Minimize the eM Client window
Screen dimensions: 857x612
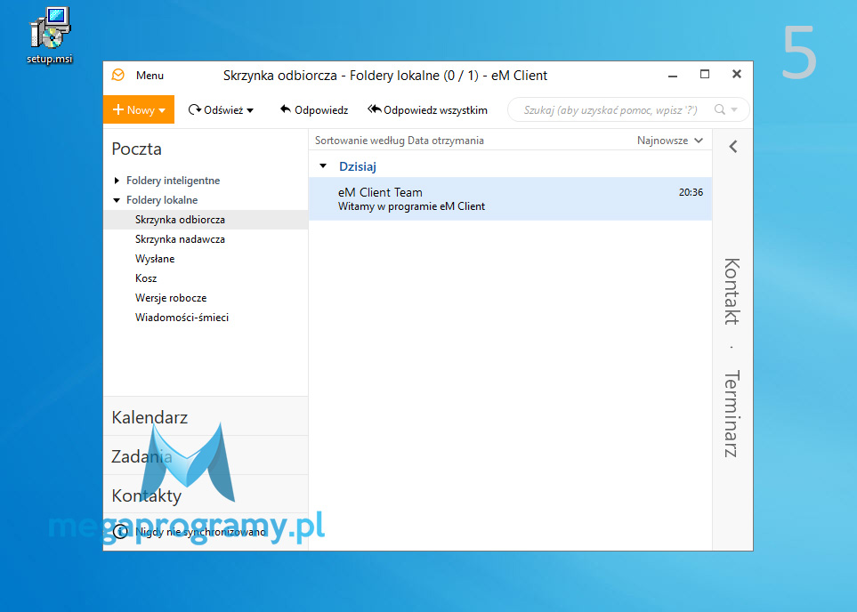click(x=673, y=76)
